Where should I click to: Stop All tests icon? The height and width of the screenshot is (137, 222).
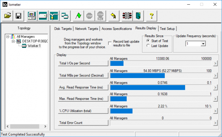point(100,16)
